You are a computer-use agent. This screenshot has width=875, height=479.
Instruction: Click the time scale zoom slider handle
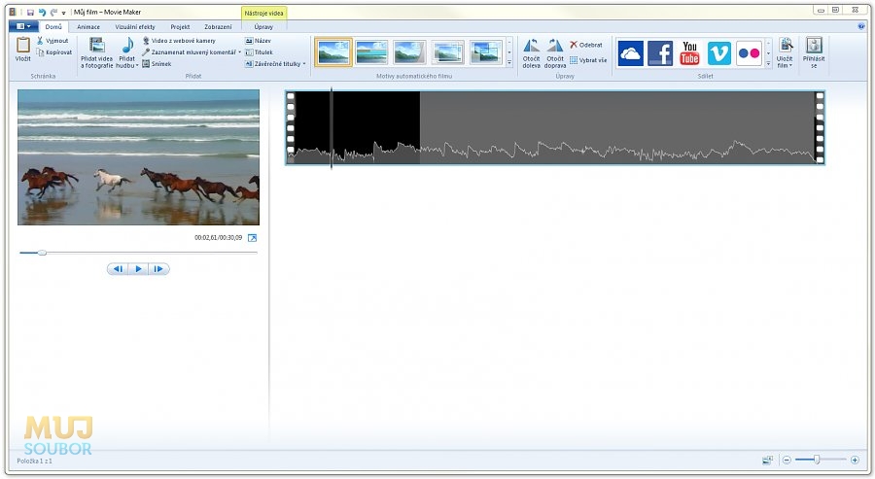pos(817,460)
